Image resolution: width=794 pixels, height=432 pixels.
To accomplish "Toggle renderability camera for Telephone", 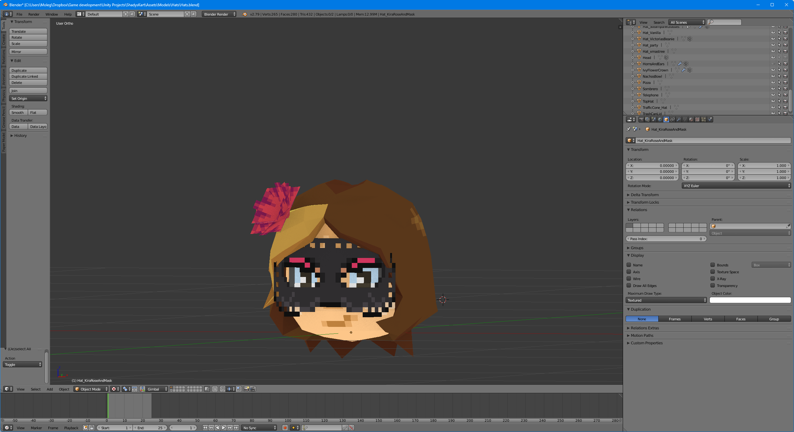I will tap(785, 95).
